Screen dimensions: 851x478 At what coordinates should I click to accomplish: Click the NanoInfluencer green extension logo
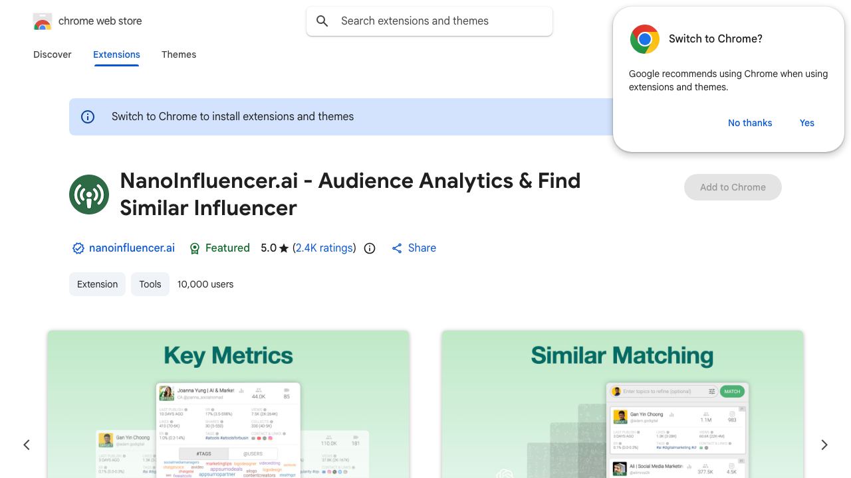(89, 195)
